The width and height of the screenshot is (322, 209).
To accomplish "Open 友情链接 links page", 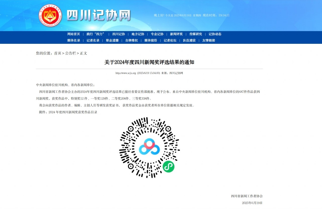I will (x=209, y=41).
